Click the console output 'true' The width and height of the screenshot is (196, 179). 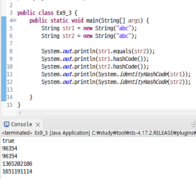coord(8,141)
